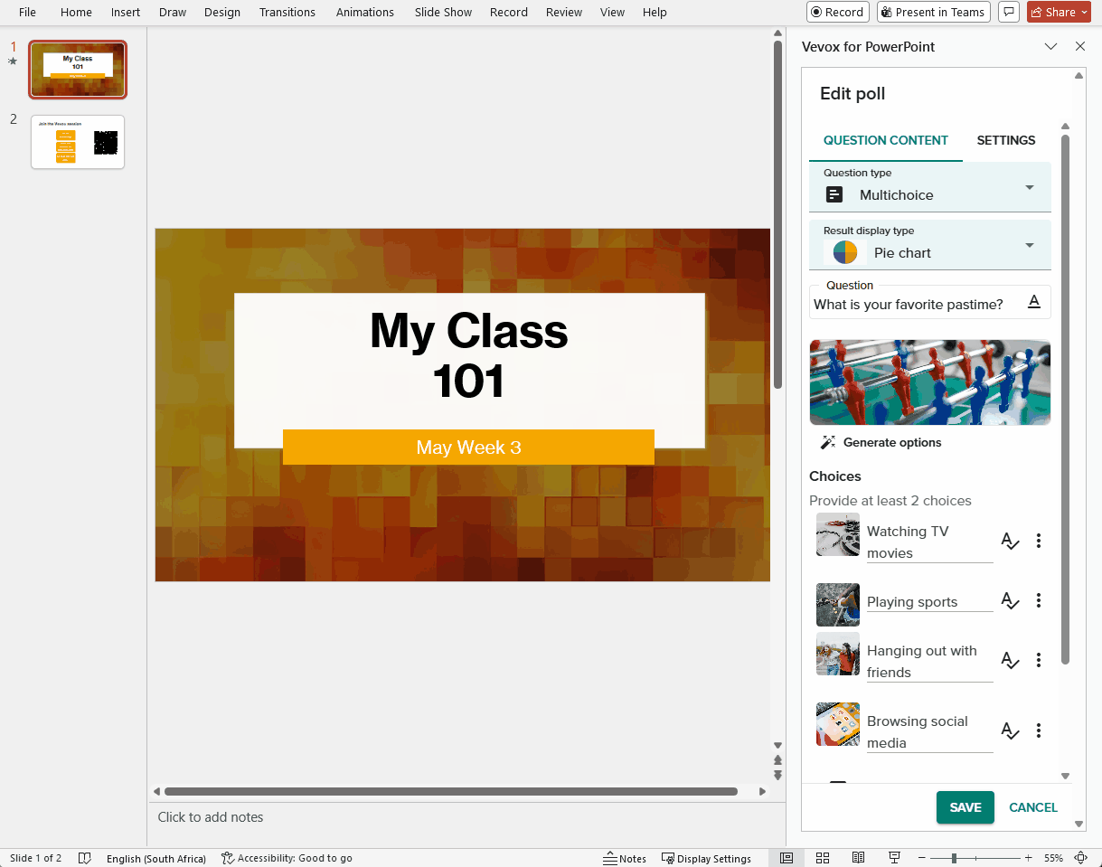Switch to Reading View from status bar
The width and height of the screenshot is (1102, 867).
tap(858, 858)
